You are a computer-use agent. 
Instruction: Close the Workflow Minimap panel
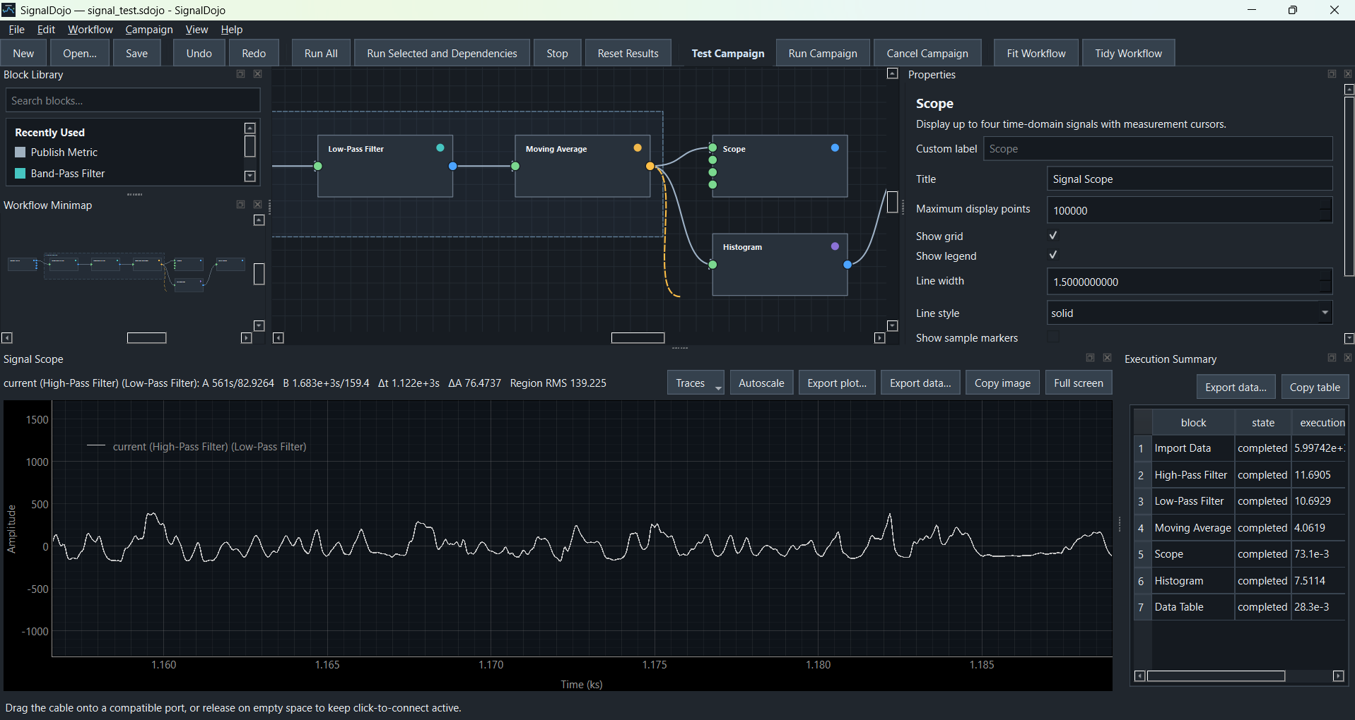pyautogui.click(x=258, y=205)
